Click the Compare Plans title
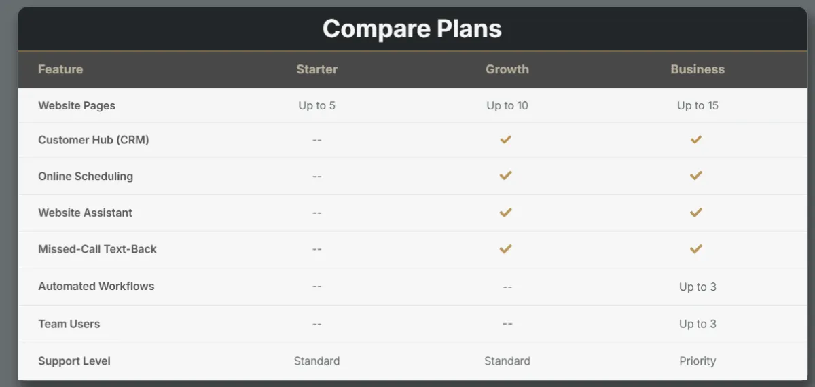This screenshot has width=815, height=387. point(412,29)
